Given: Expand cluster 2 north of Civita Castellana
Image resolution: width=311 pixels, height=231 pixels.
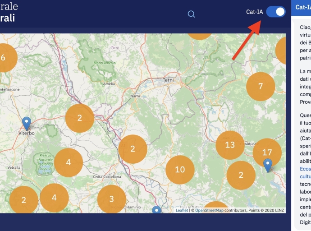Looking at the screenshot, I should click(x=133, y=148).
